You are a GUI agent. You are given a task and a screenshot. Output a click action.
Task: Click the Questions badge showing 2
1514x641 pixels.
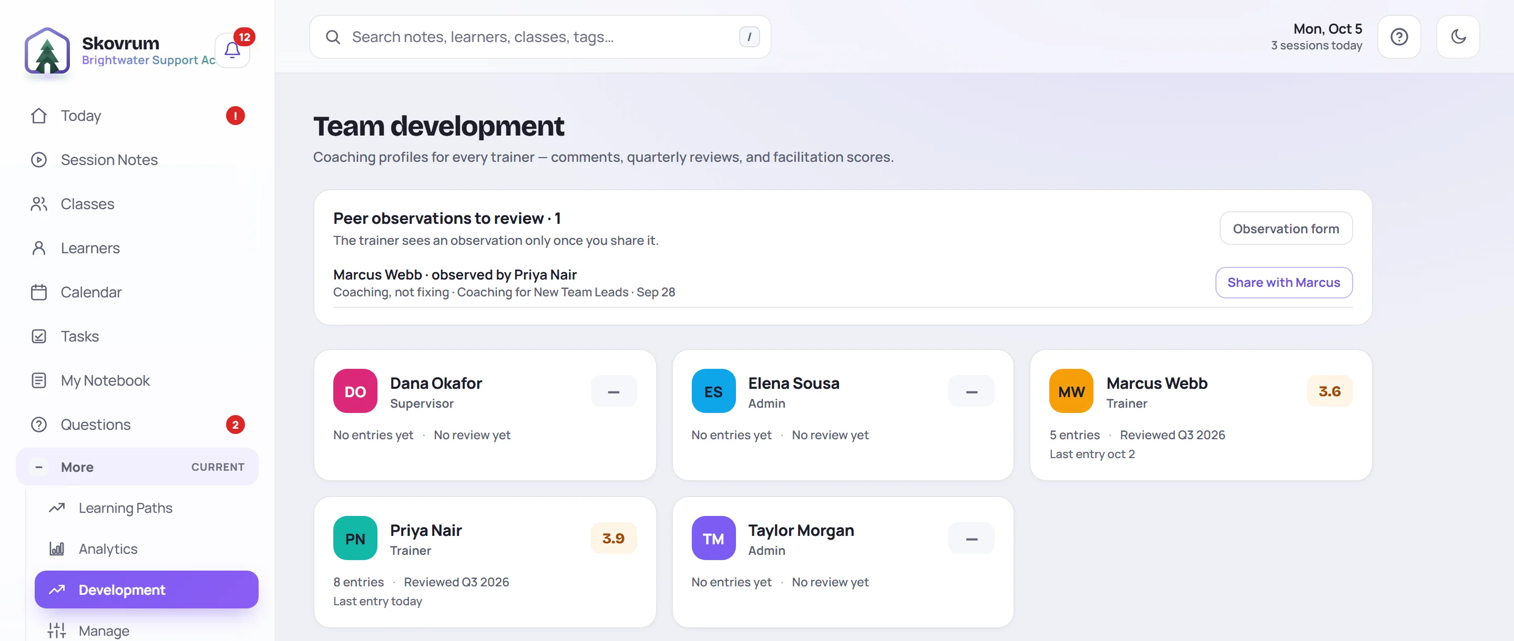click(235, 424)
